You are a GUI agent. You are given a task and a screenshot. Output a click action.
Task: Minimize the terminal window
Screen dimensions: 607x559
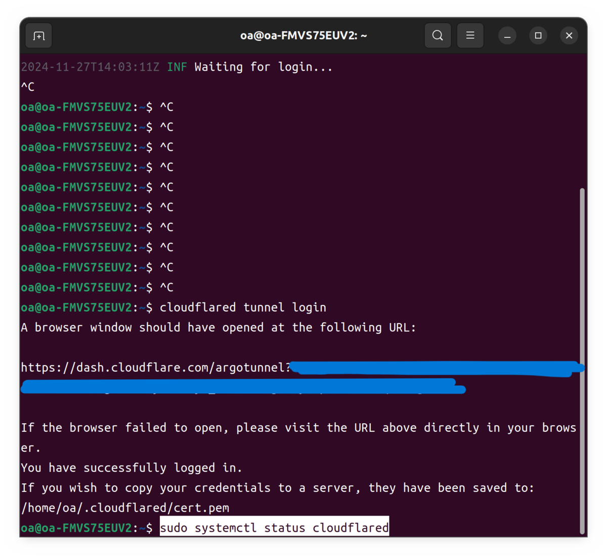(x=507, y=36)
